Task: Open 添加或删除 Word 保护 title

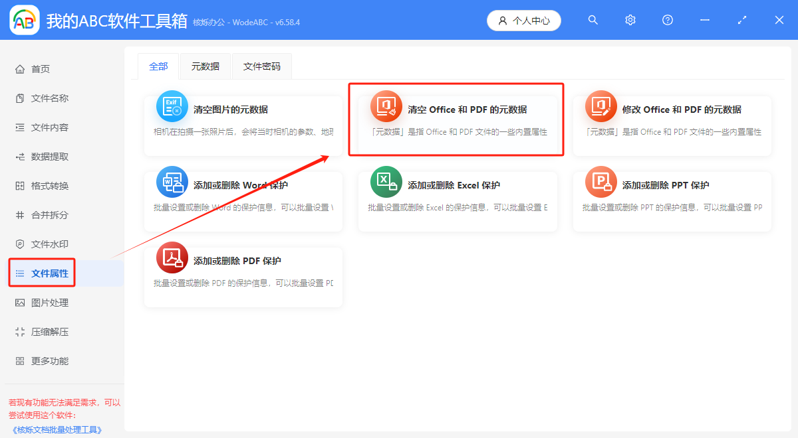Action: 241,185
